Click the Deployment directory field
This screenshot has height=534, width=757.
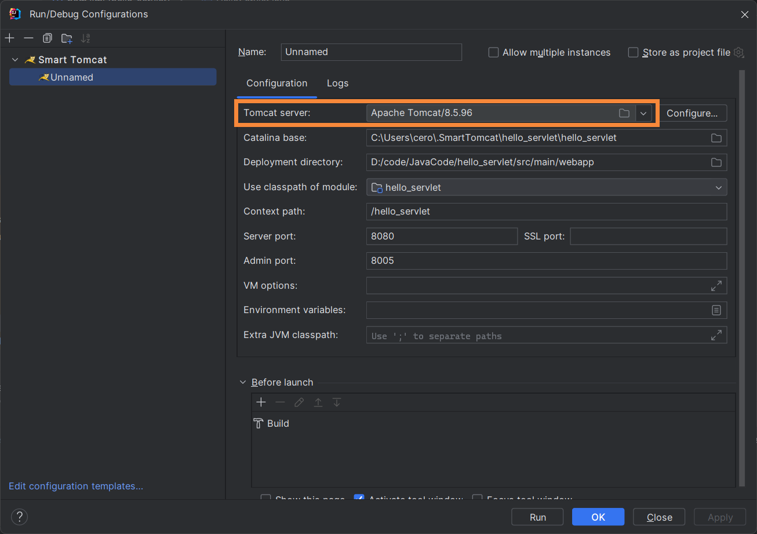click(547, 162)
